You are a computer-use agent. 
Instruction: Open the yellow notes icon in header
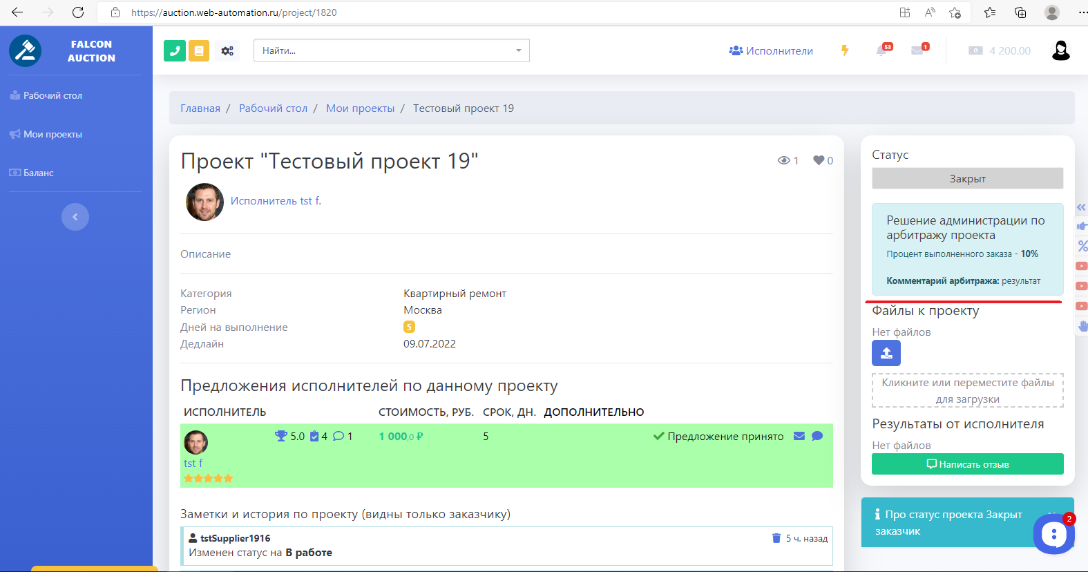point(199,50)
